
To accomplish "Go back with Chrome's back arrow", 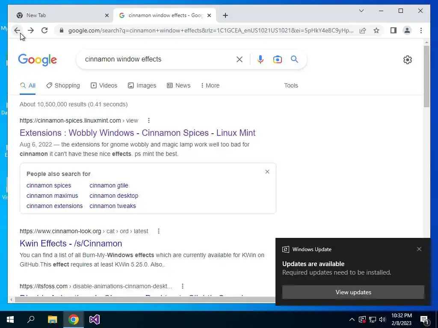I will tap(17, 30).
